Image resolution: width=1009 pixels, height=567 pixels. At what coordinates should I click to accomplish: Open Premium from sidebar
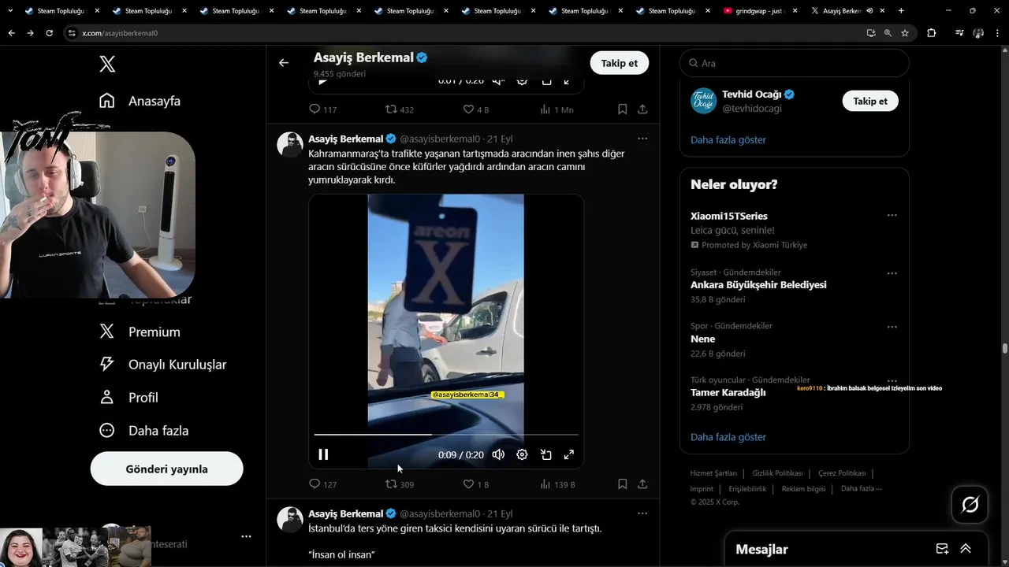point(140,332)
